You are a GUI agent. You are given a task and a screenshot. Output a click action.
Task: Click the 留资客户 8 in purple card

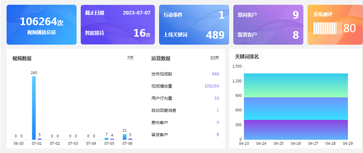(296, 35)
